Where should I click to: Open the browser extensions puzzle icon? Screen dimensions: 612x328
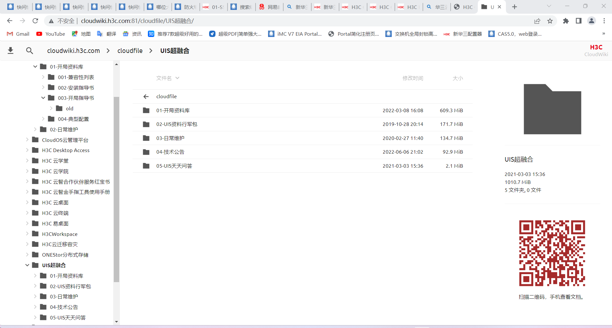(x=566, y=21)
